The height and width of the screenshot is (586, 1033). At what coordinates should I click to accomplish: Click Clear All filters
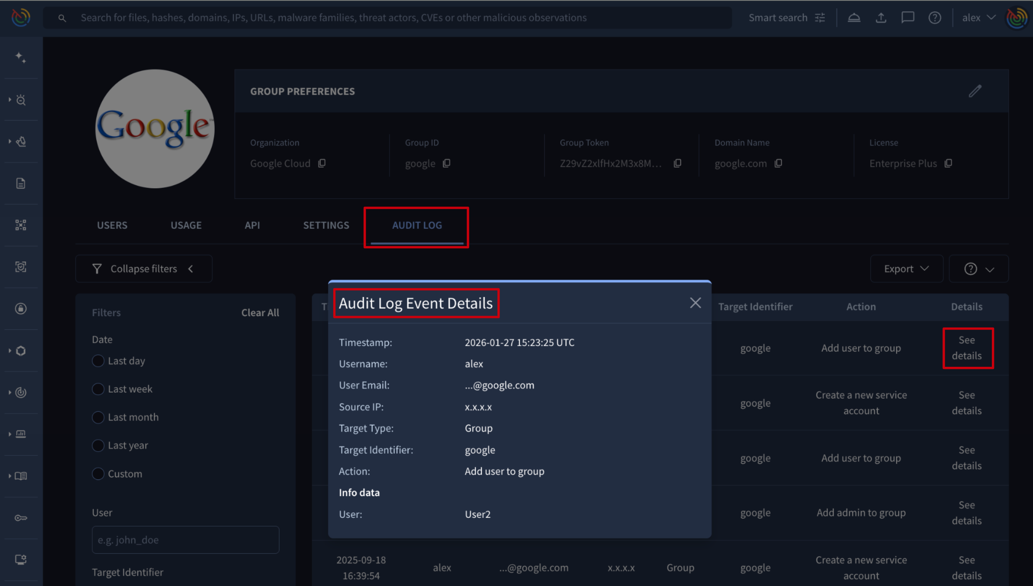pyautogui.click(x=260, y=312)
